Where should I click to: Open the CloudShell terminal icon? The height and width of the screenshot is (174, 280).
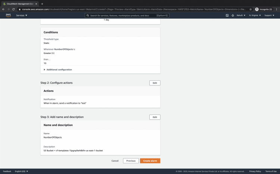[x=227, y=15]
